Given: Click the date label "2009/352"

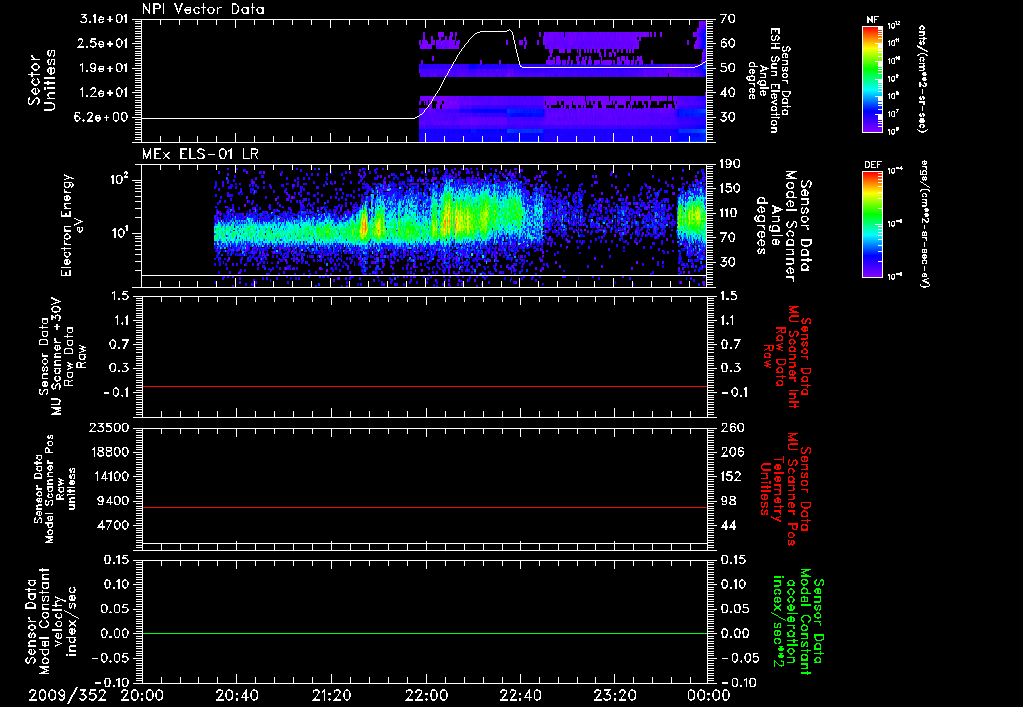Looking at the screenshot, I should click(x=67, y=695).
